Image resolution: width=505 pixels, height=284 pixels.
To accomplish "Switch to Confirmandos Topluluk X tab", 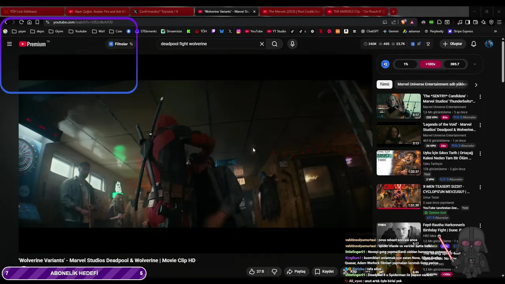I will pyautogui.click(x=162, y=11).
